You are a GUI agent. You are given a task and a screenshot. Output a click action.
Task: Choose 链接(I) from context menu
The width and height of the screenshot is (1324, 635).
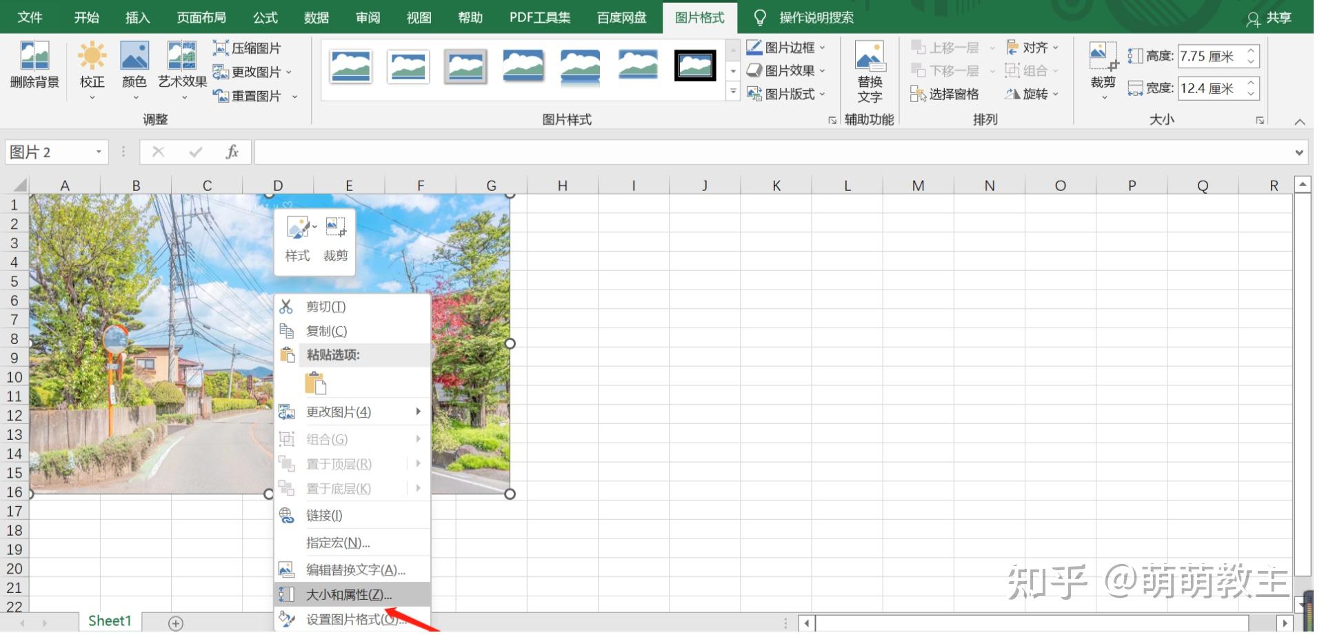(352, 515)
